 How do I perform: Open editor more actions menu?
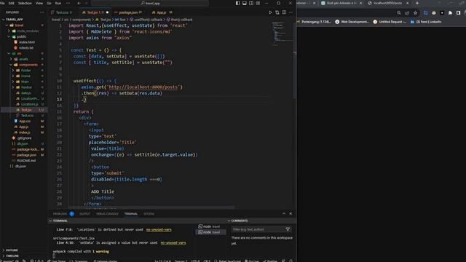pyautogui.click(x=291, y=12)
